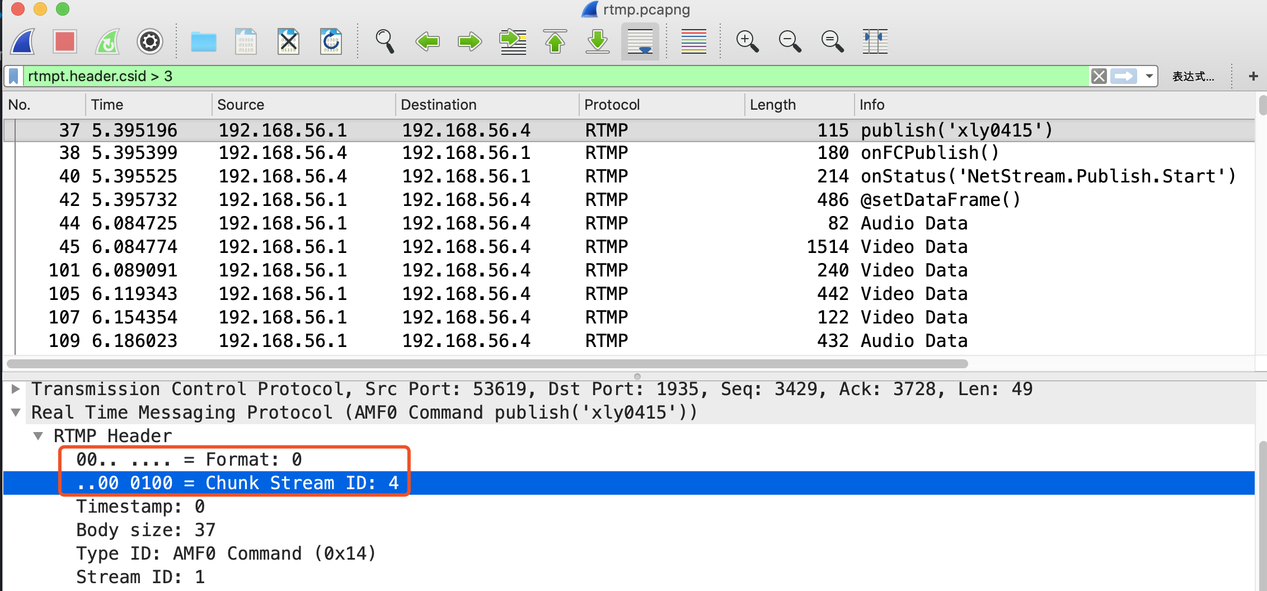Select Type ID: AMF0 Command field

(x=629, y=554)
